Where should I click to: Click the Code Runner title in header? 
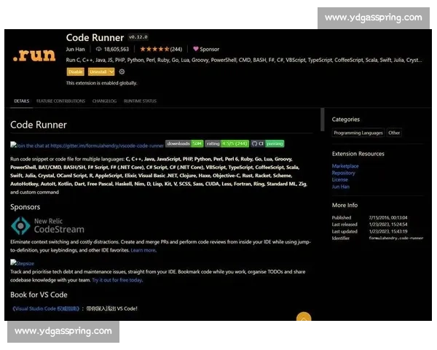[x=95, y=37]
